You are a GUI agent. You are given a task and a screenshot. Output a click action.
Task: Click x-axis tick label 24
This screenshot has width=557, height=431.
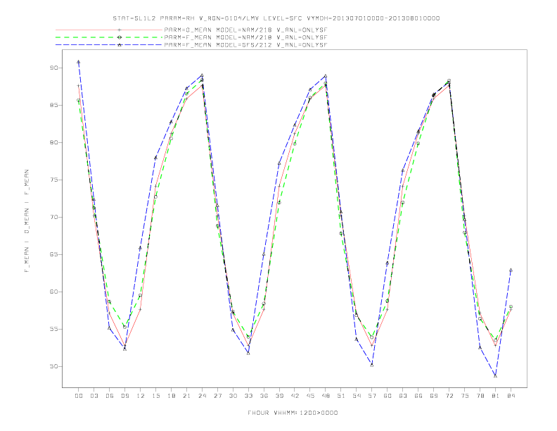202,396
